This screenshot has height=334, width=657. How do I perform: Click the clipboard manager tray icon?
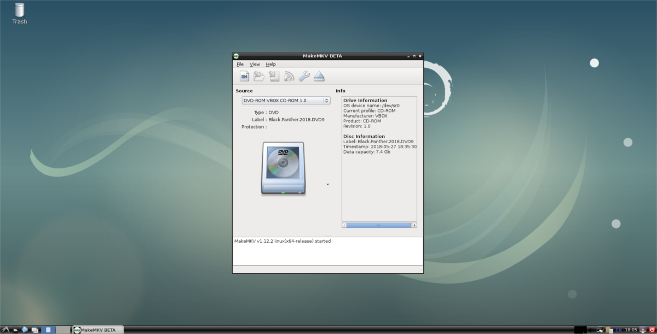(x=609, y=330)
